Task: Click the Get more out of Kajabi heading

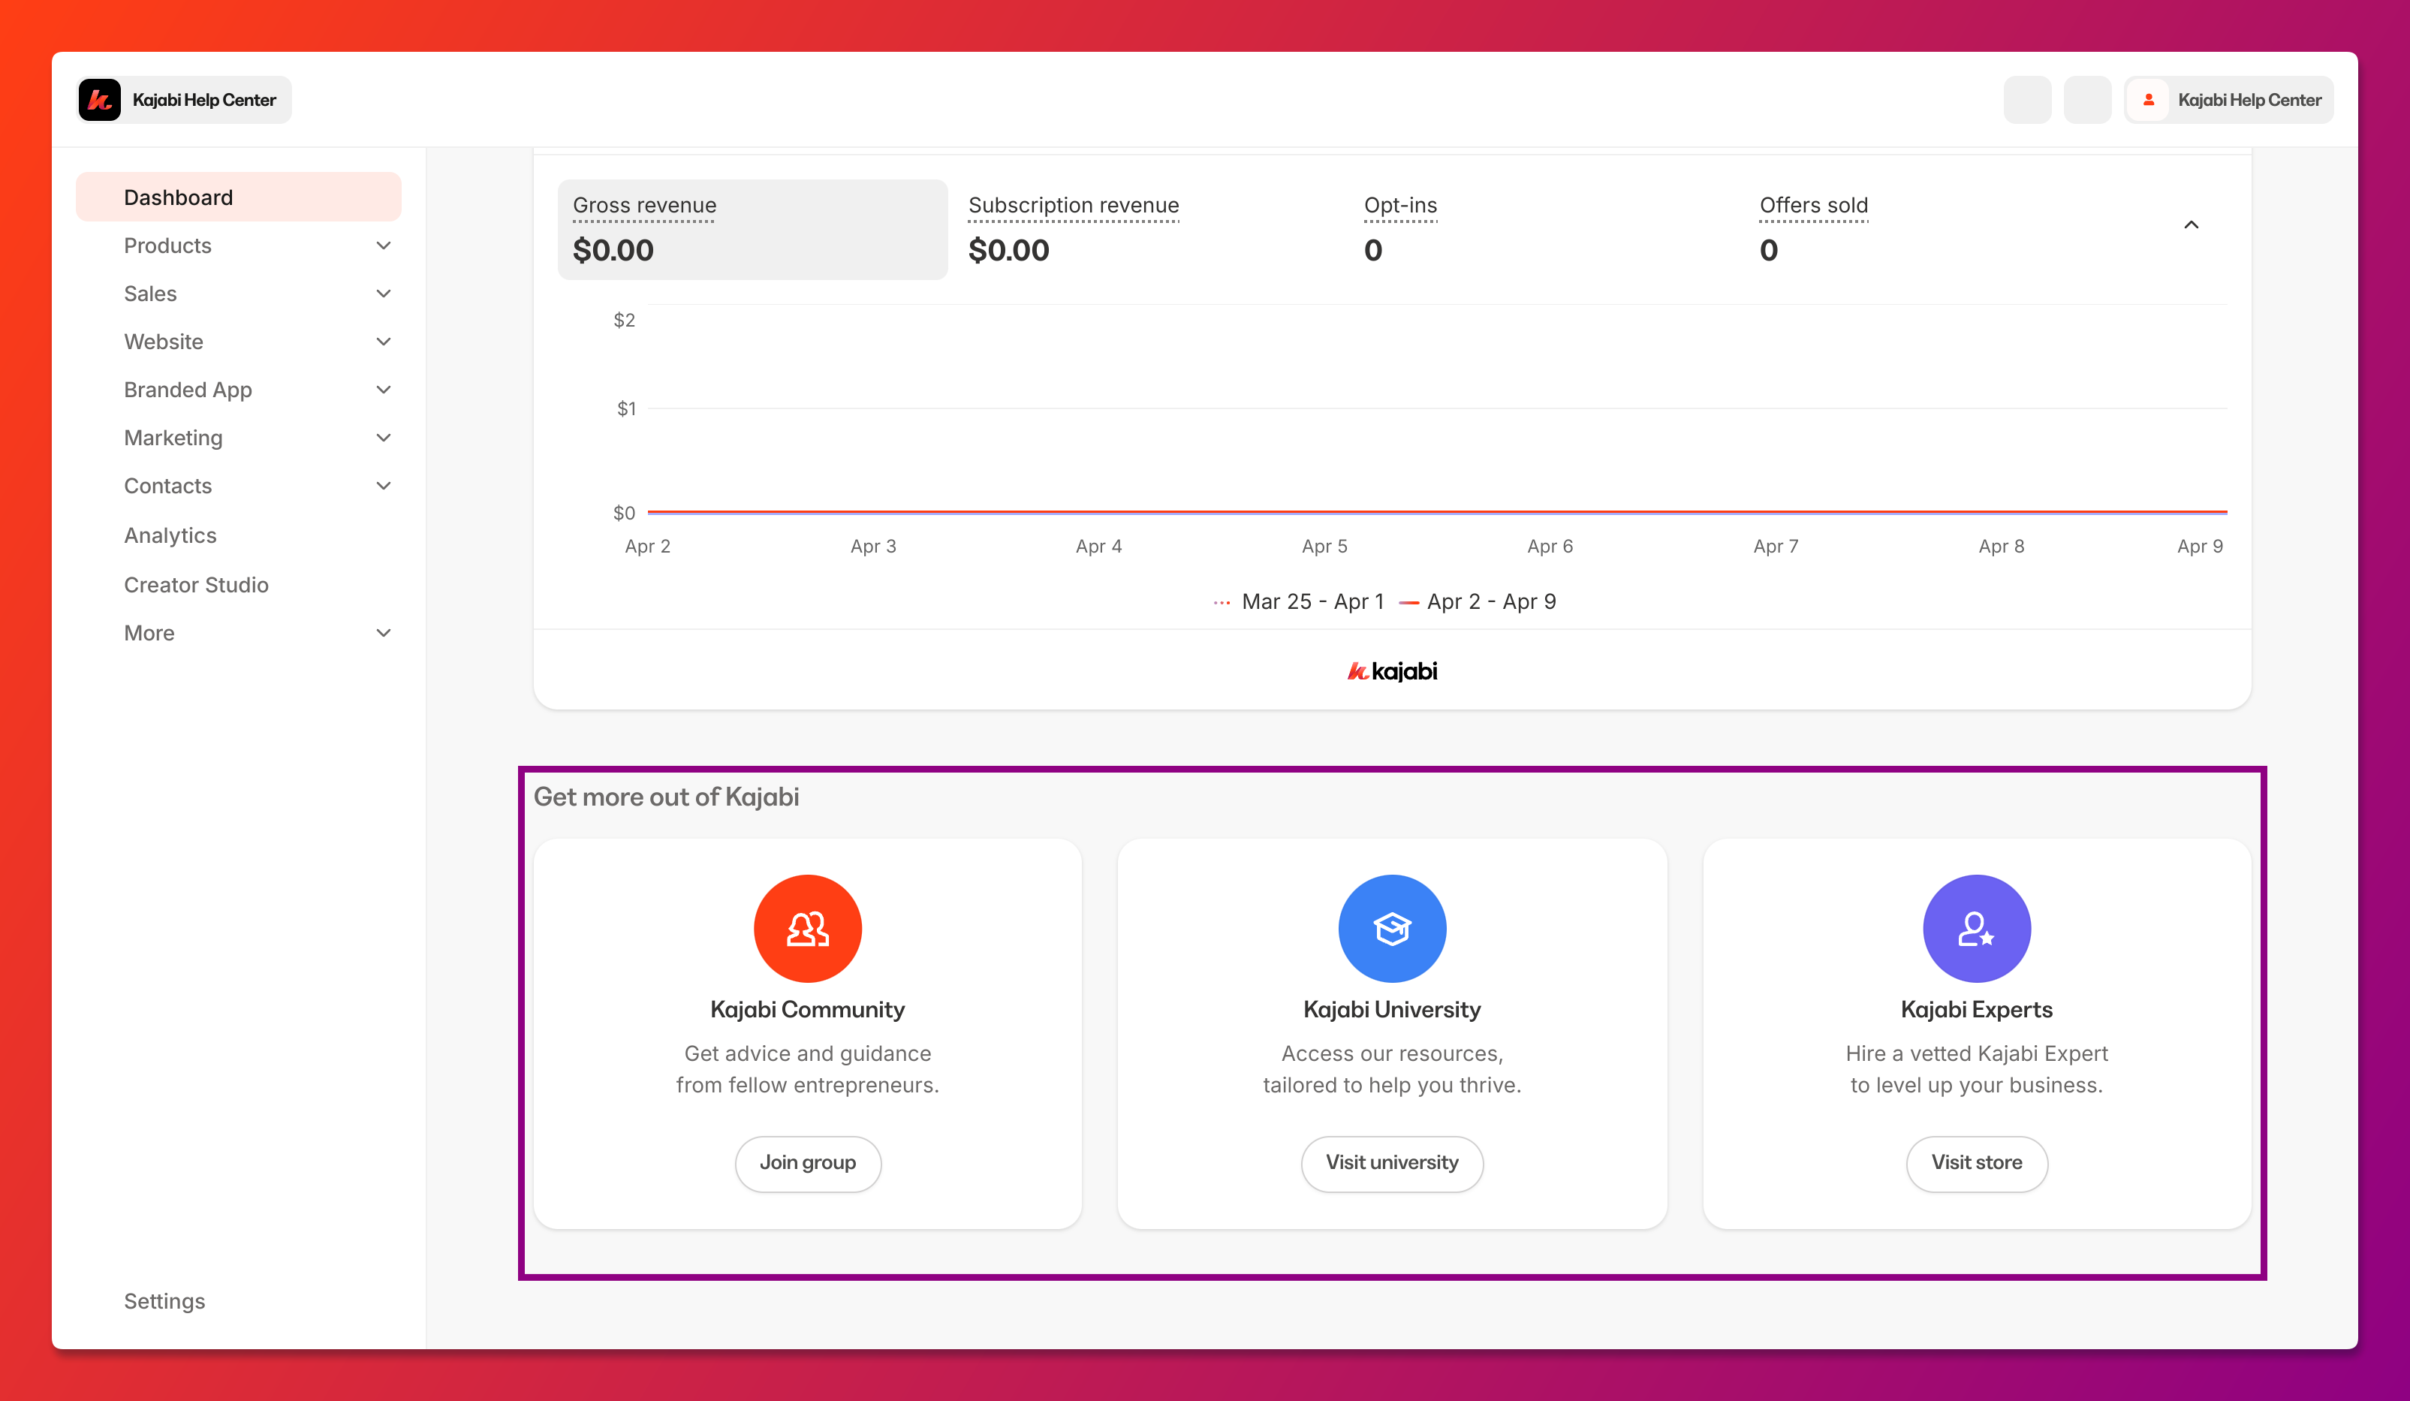Action: 666,797
